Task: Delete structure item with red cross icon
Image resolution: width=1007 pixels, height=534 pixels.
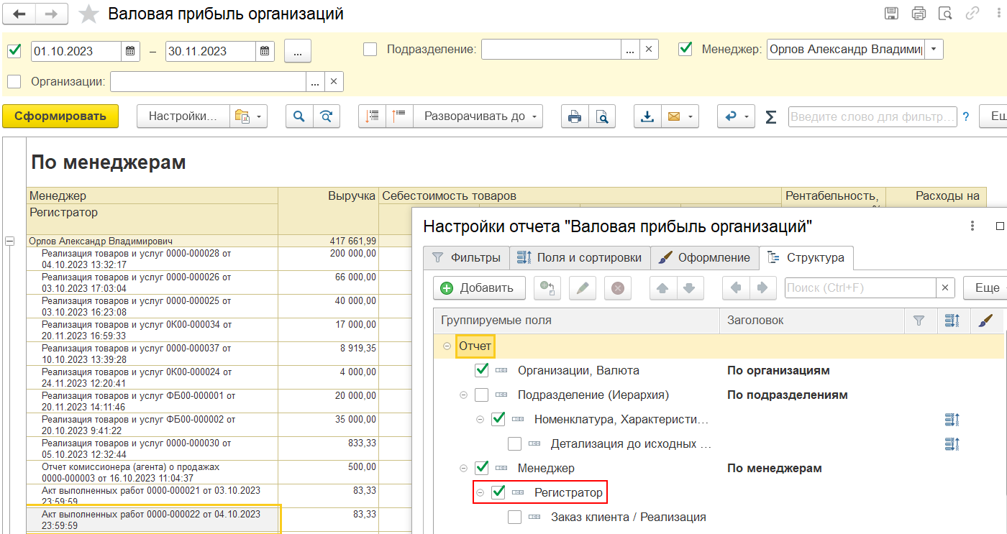Action: pos(617,288)
